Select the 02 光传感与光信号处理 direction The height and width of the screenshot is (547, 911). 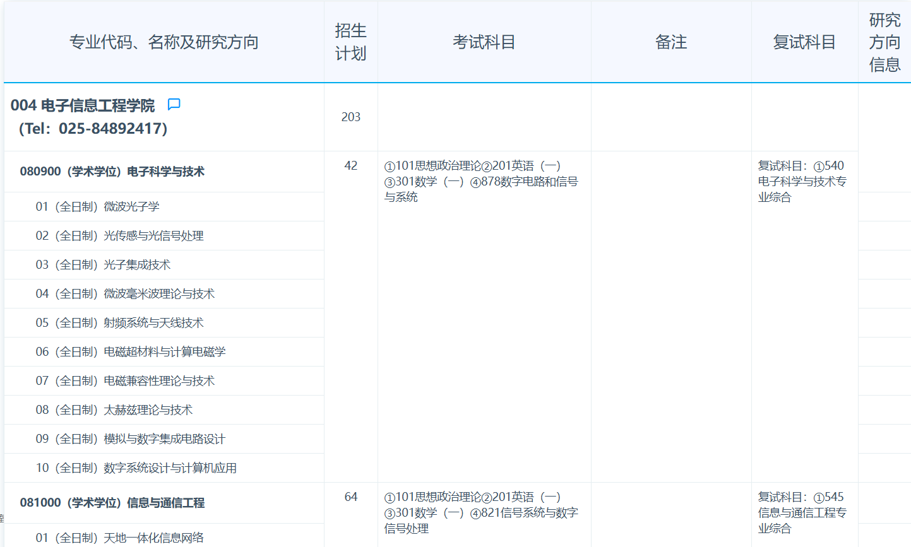(93, 235)
